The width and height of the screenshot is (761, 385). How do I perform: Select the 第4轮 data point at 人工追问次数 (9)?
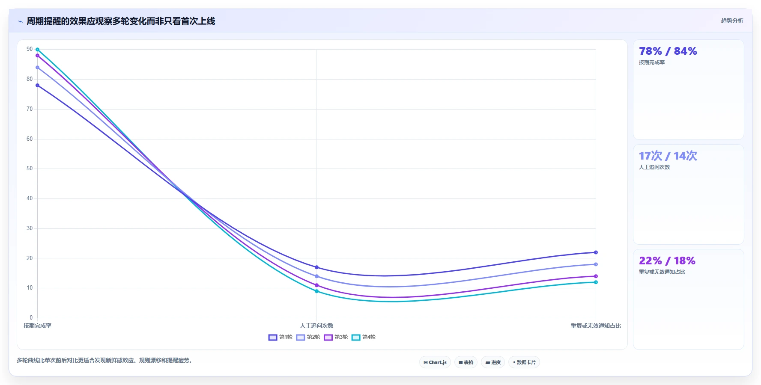(317, 291)
